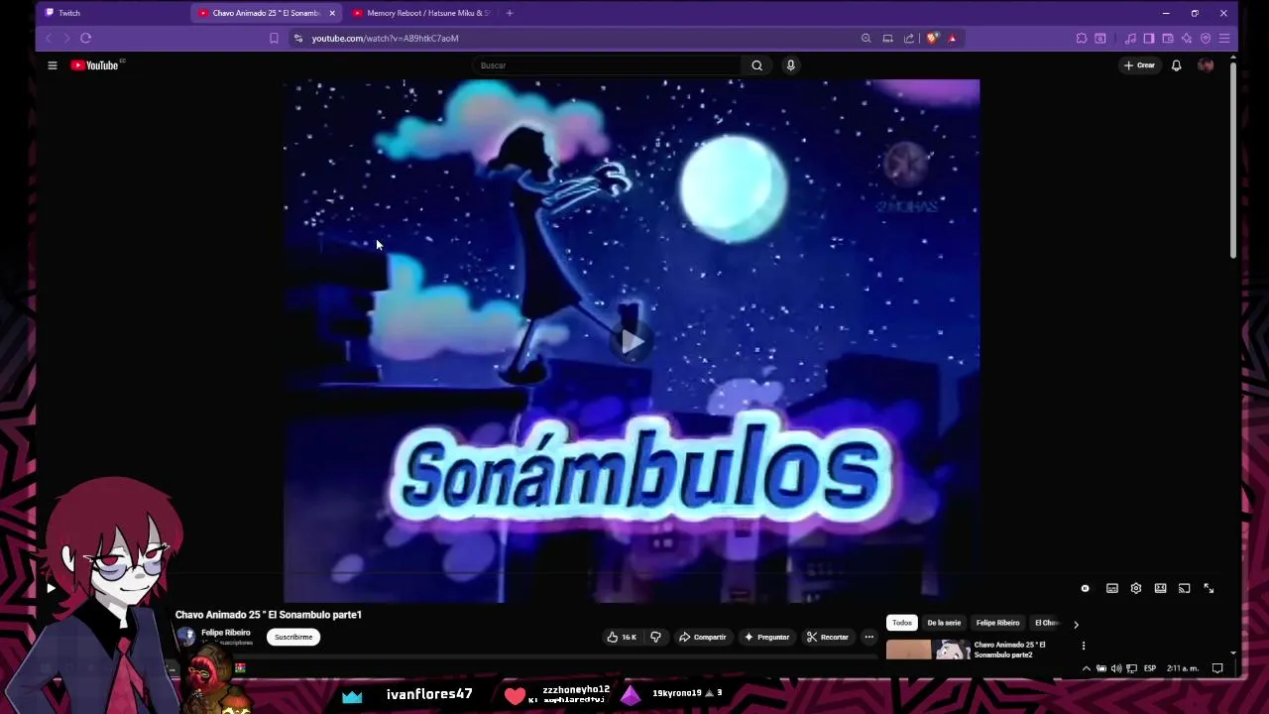Click the YouTube search magnifier button

pyautogui.click(x=756, y=65)
